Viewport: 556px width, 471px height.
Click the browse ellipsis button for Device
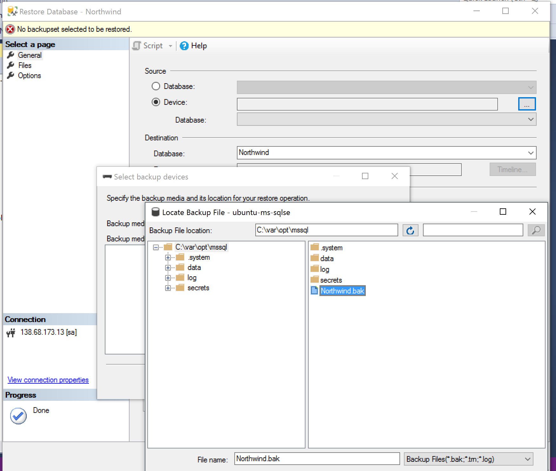click(526, 104)
